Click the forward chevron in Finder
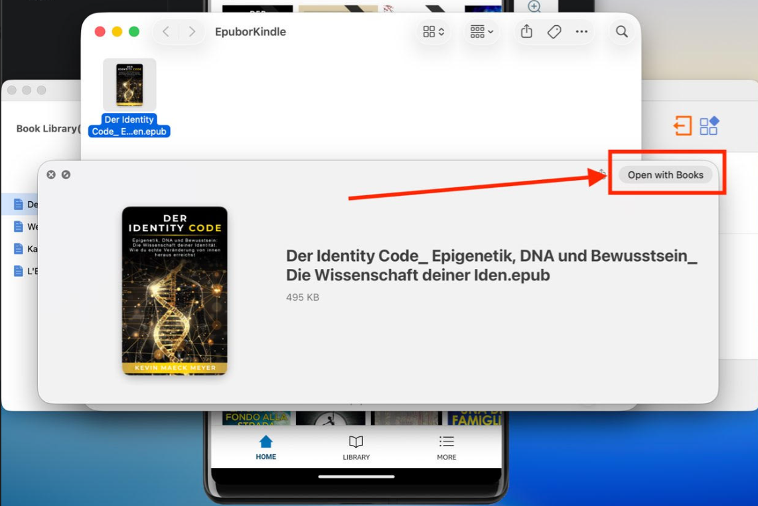The width and height of the screenshot is (758, 506). tap(192, 31)
